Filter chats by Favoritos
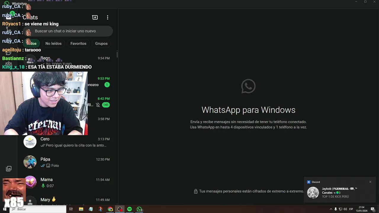The width and height of the screenshot is (379, 213). tap(78, 43)
